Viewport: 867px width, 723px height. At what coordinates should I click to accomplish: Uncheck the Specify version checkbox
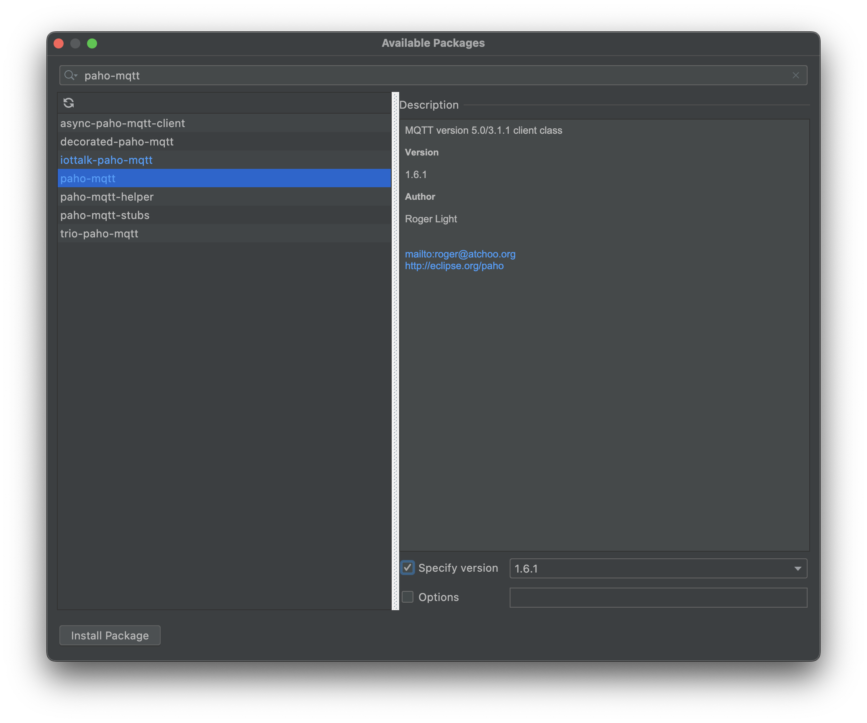[408, 568]
